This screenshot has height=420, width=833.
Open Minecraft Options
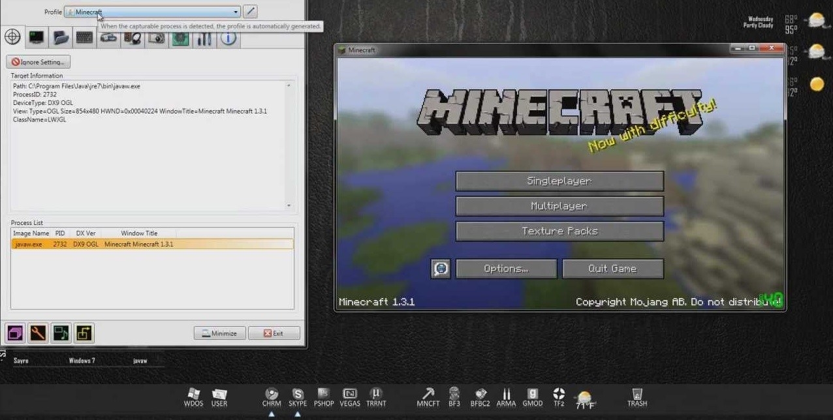tap(506, 269)
